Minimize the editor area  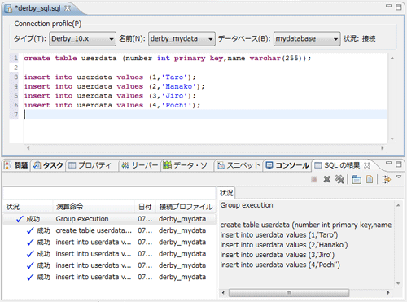point(389,6)
